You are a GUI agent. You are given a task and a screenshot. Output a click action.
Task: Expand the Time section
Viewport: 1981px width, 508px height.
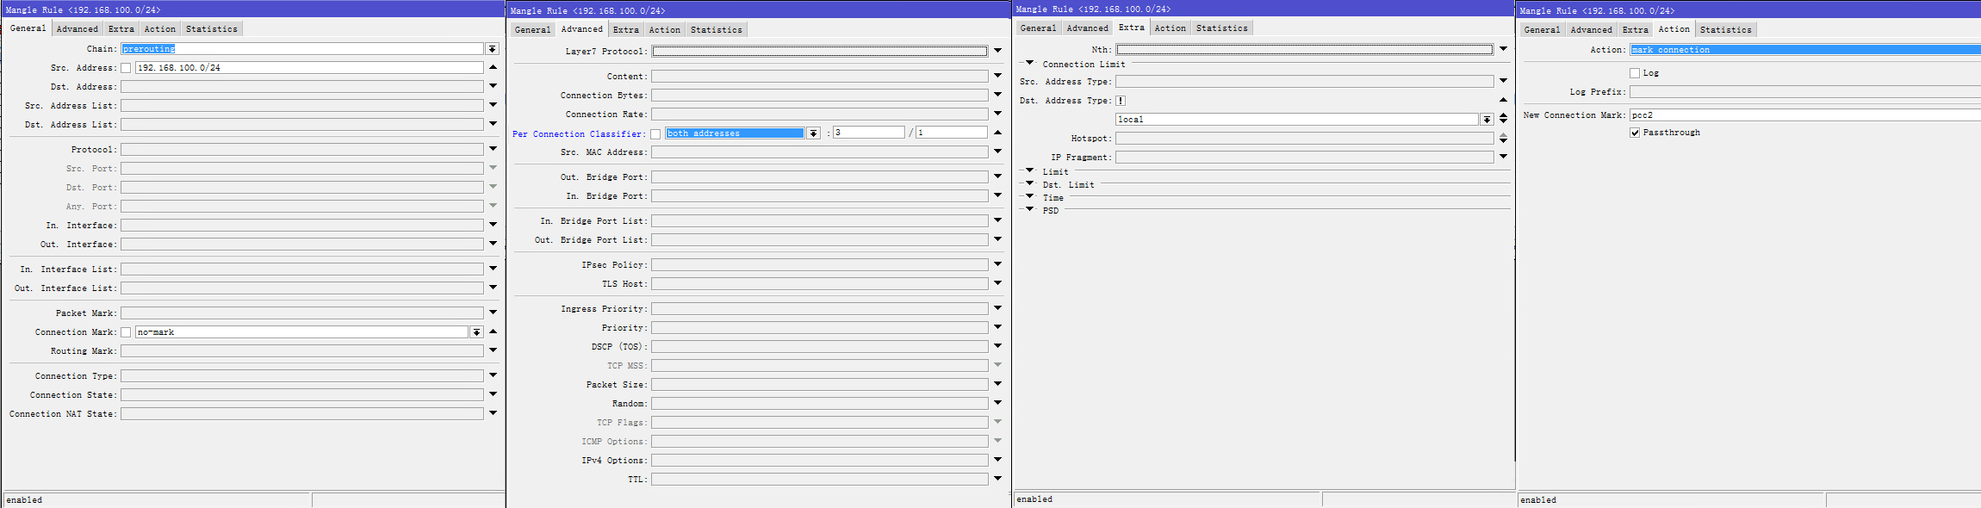[1029, 197]
